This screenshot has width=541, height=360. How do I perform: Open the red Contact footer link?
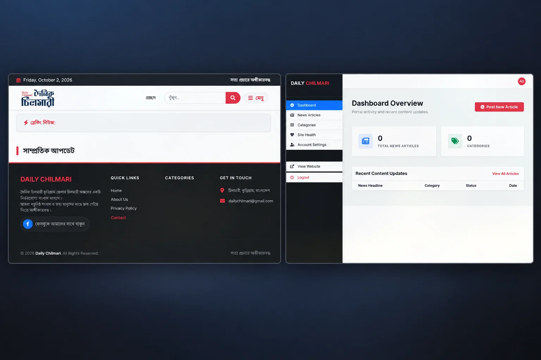tap(118, 218)
